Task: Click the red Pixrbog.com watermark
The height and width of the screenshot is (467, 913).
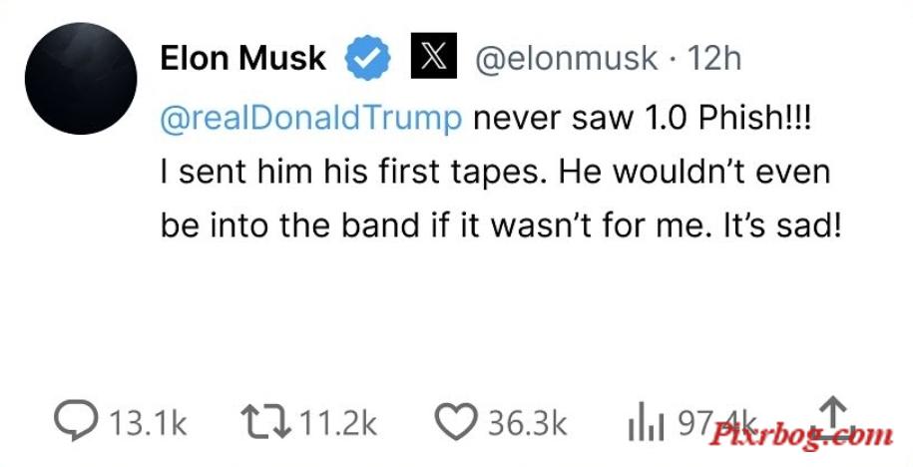Action: click(800, 434)
